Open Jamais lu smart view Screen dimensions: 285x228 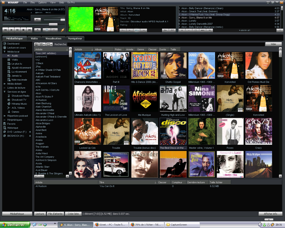pyautogui.click(x=14, y=76)
